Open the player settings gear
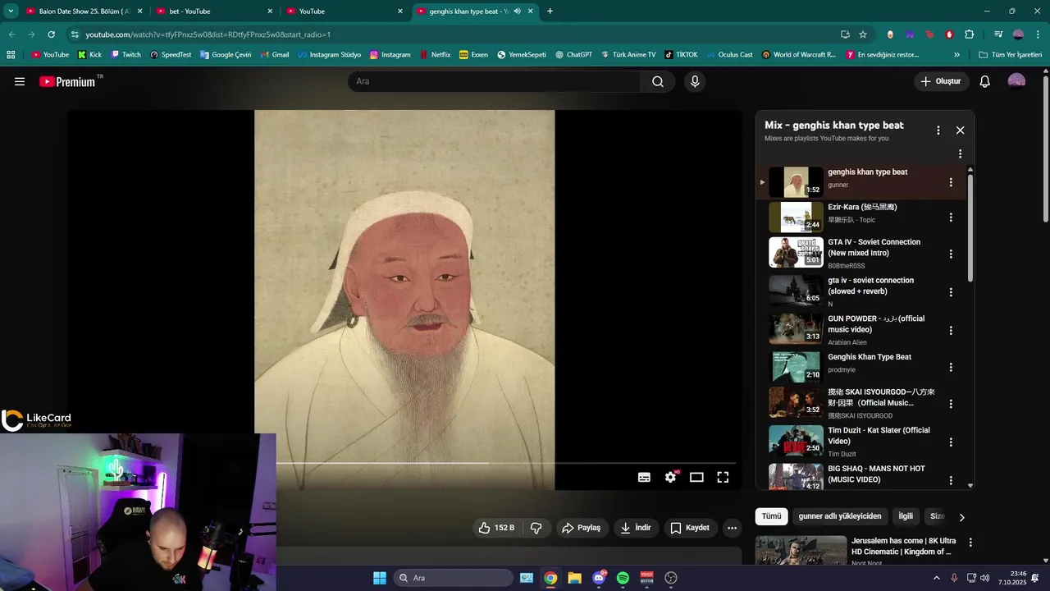The image size is (1050, 591). tap(671, 477)
